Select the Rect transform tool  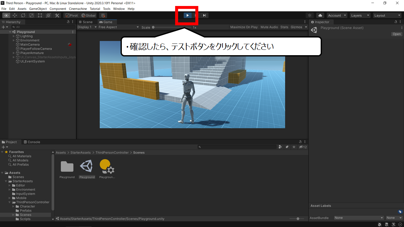tap(40, 15)
